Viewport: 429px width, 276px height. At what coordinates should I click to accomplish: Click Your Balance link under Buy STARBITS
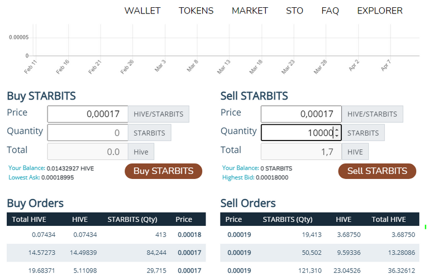pyautogui.click(x=27, y=168)
